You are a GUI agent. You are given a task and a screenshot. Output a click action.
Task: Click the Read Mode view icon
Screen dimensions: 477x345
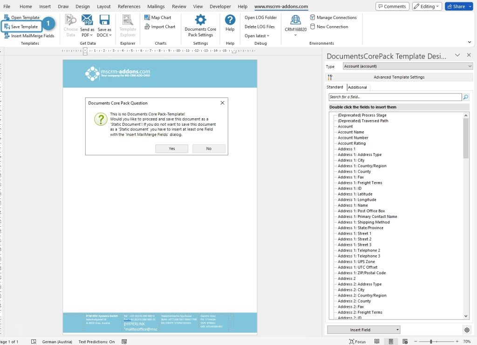[376, 342]
